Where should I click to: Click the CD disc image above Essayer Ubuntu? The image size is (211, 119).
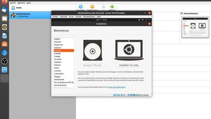[93, 50]
